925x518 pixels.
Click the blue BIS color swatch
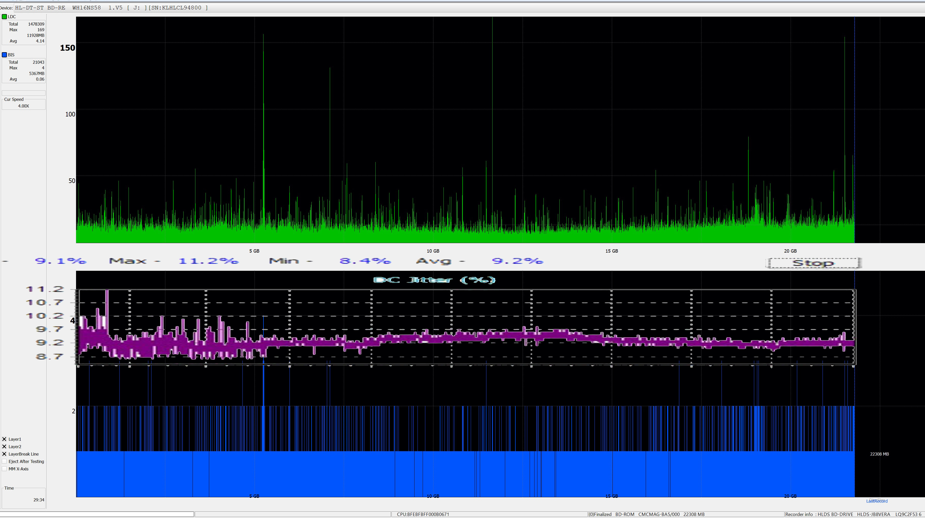[4, 55]
